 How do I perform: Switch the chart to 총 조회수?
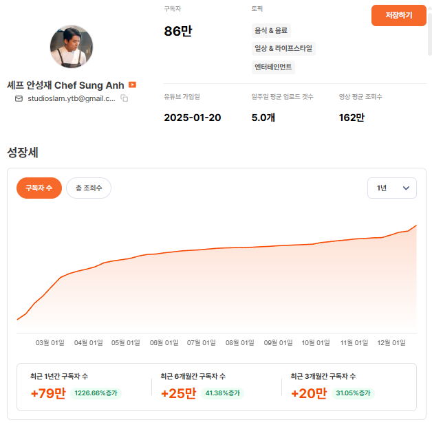88,188
